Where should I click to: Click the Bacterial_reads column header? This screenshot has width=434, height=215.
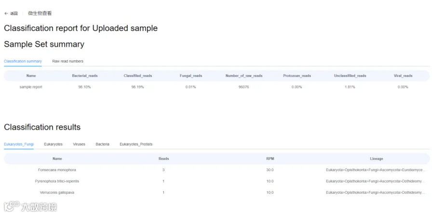coord(85,76)
